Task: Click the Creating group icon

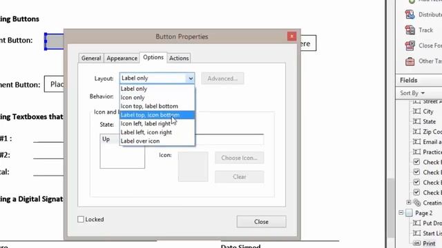Action: coord(417,203)
